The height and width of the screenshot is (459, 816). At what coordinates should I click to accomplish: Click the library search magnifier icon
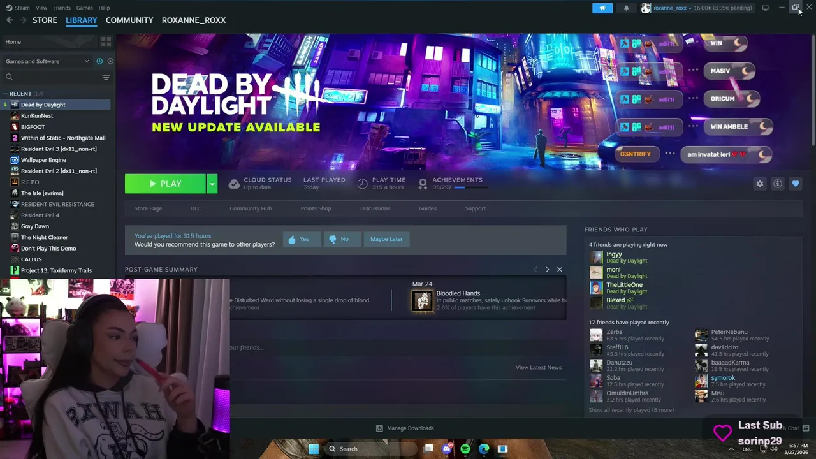[9, 77]
